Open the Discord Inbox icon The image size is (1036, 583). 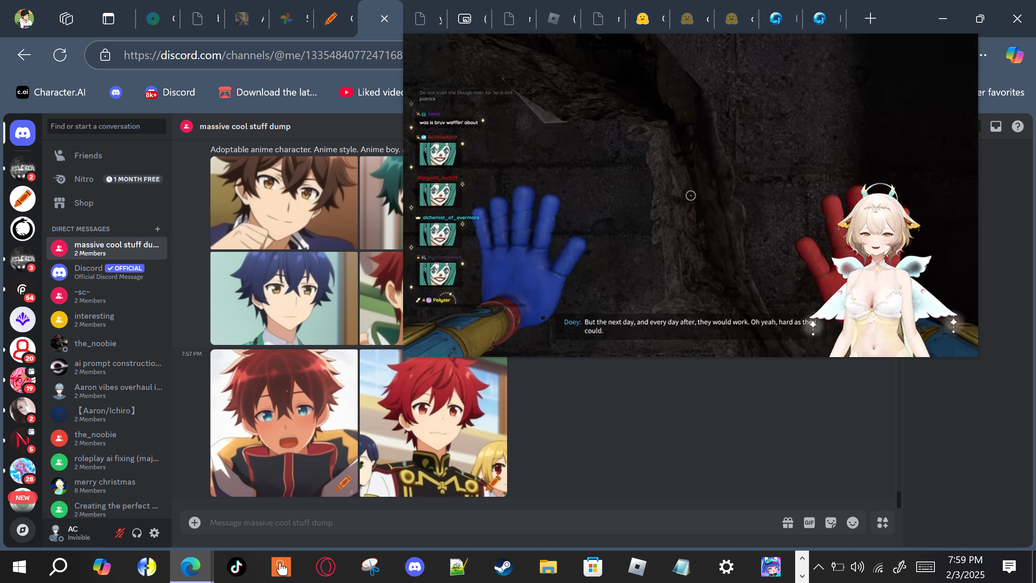coord(996,126)
